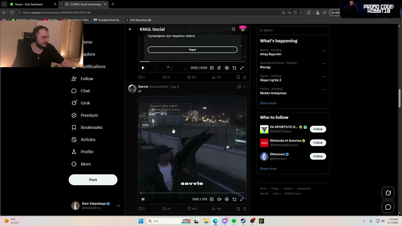Enter fullscreen on the 0:24 video
The image size is (402, 226).
coord(242,68)
